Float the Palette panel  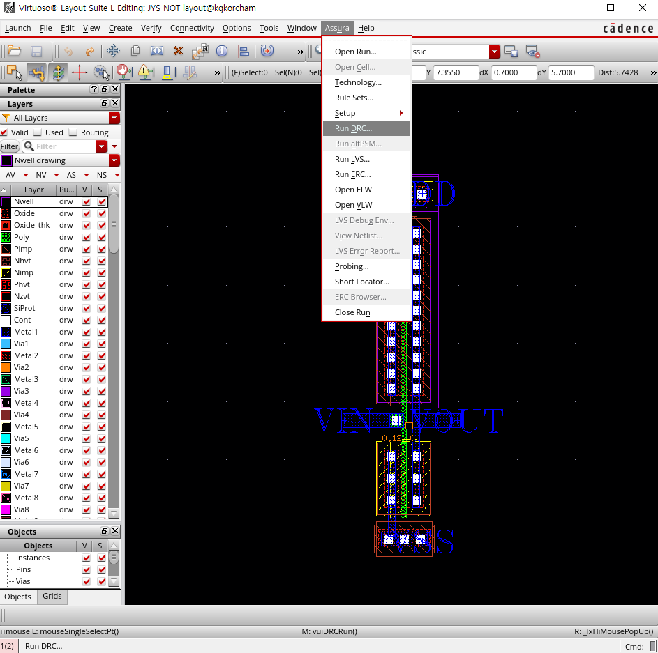point(105,89)
